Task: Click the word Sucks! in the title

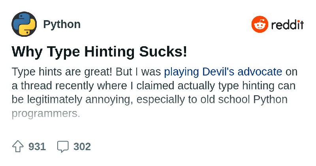Action: tap(163, 52)
